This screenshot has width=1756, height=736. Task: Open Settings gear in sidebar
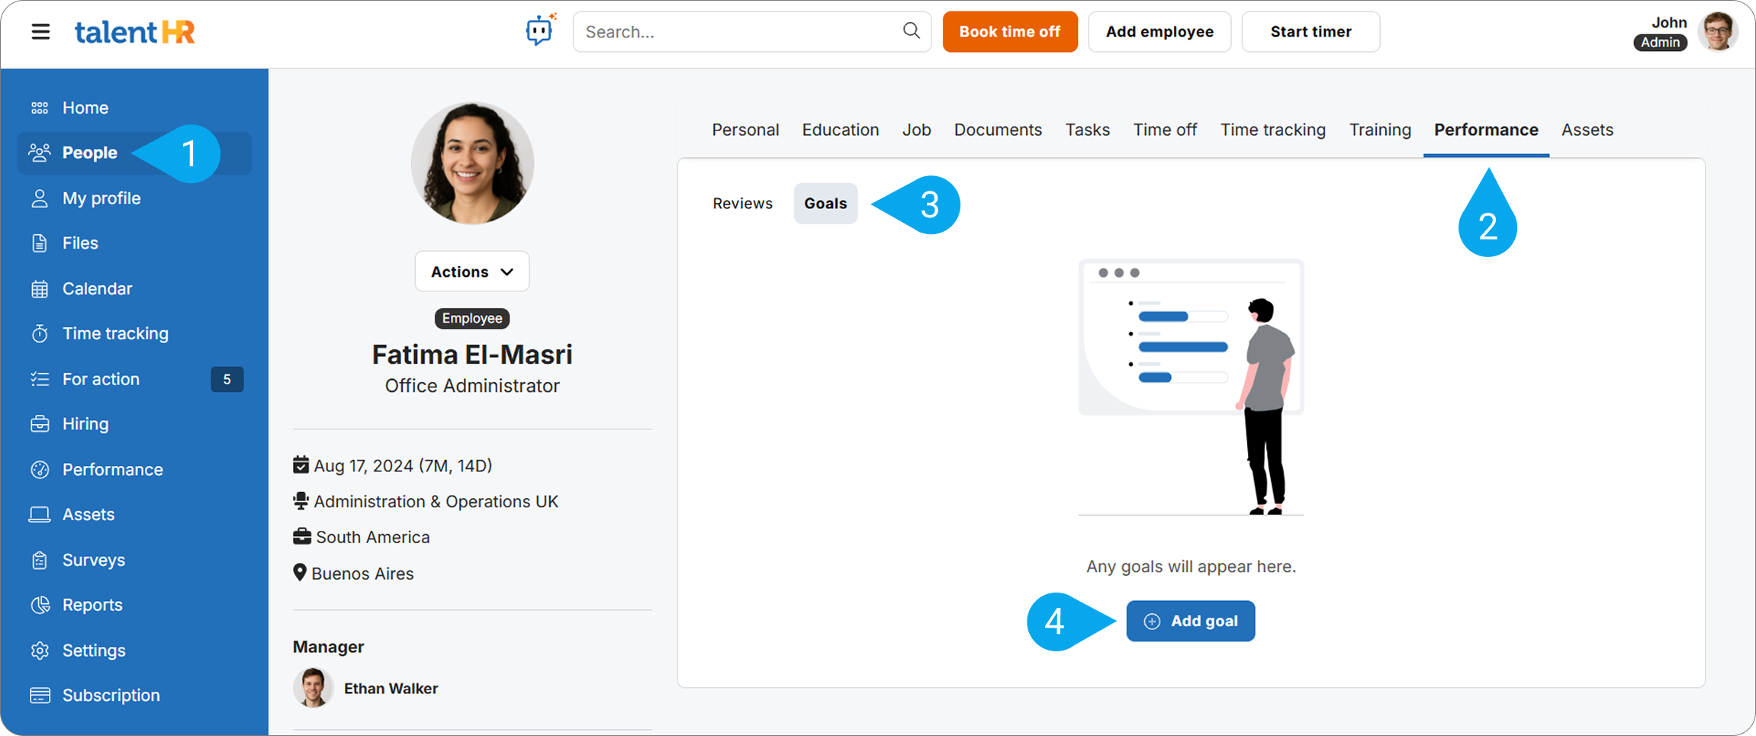pyautogui.click(x=93, y=651)
